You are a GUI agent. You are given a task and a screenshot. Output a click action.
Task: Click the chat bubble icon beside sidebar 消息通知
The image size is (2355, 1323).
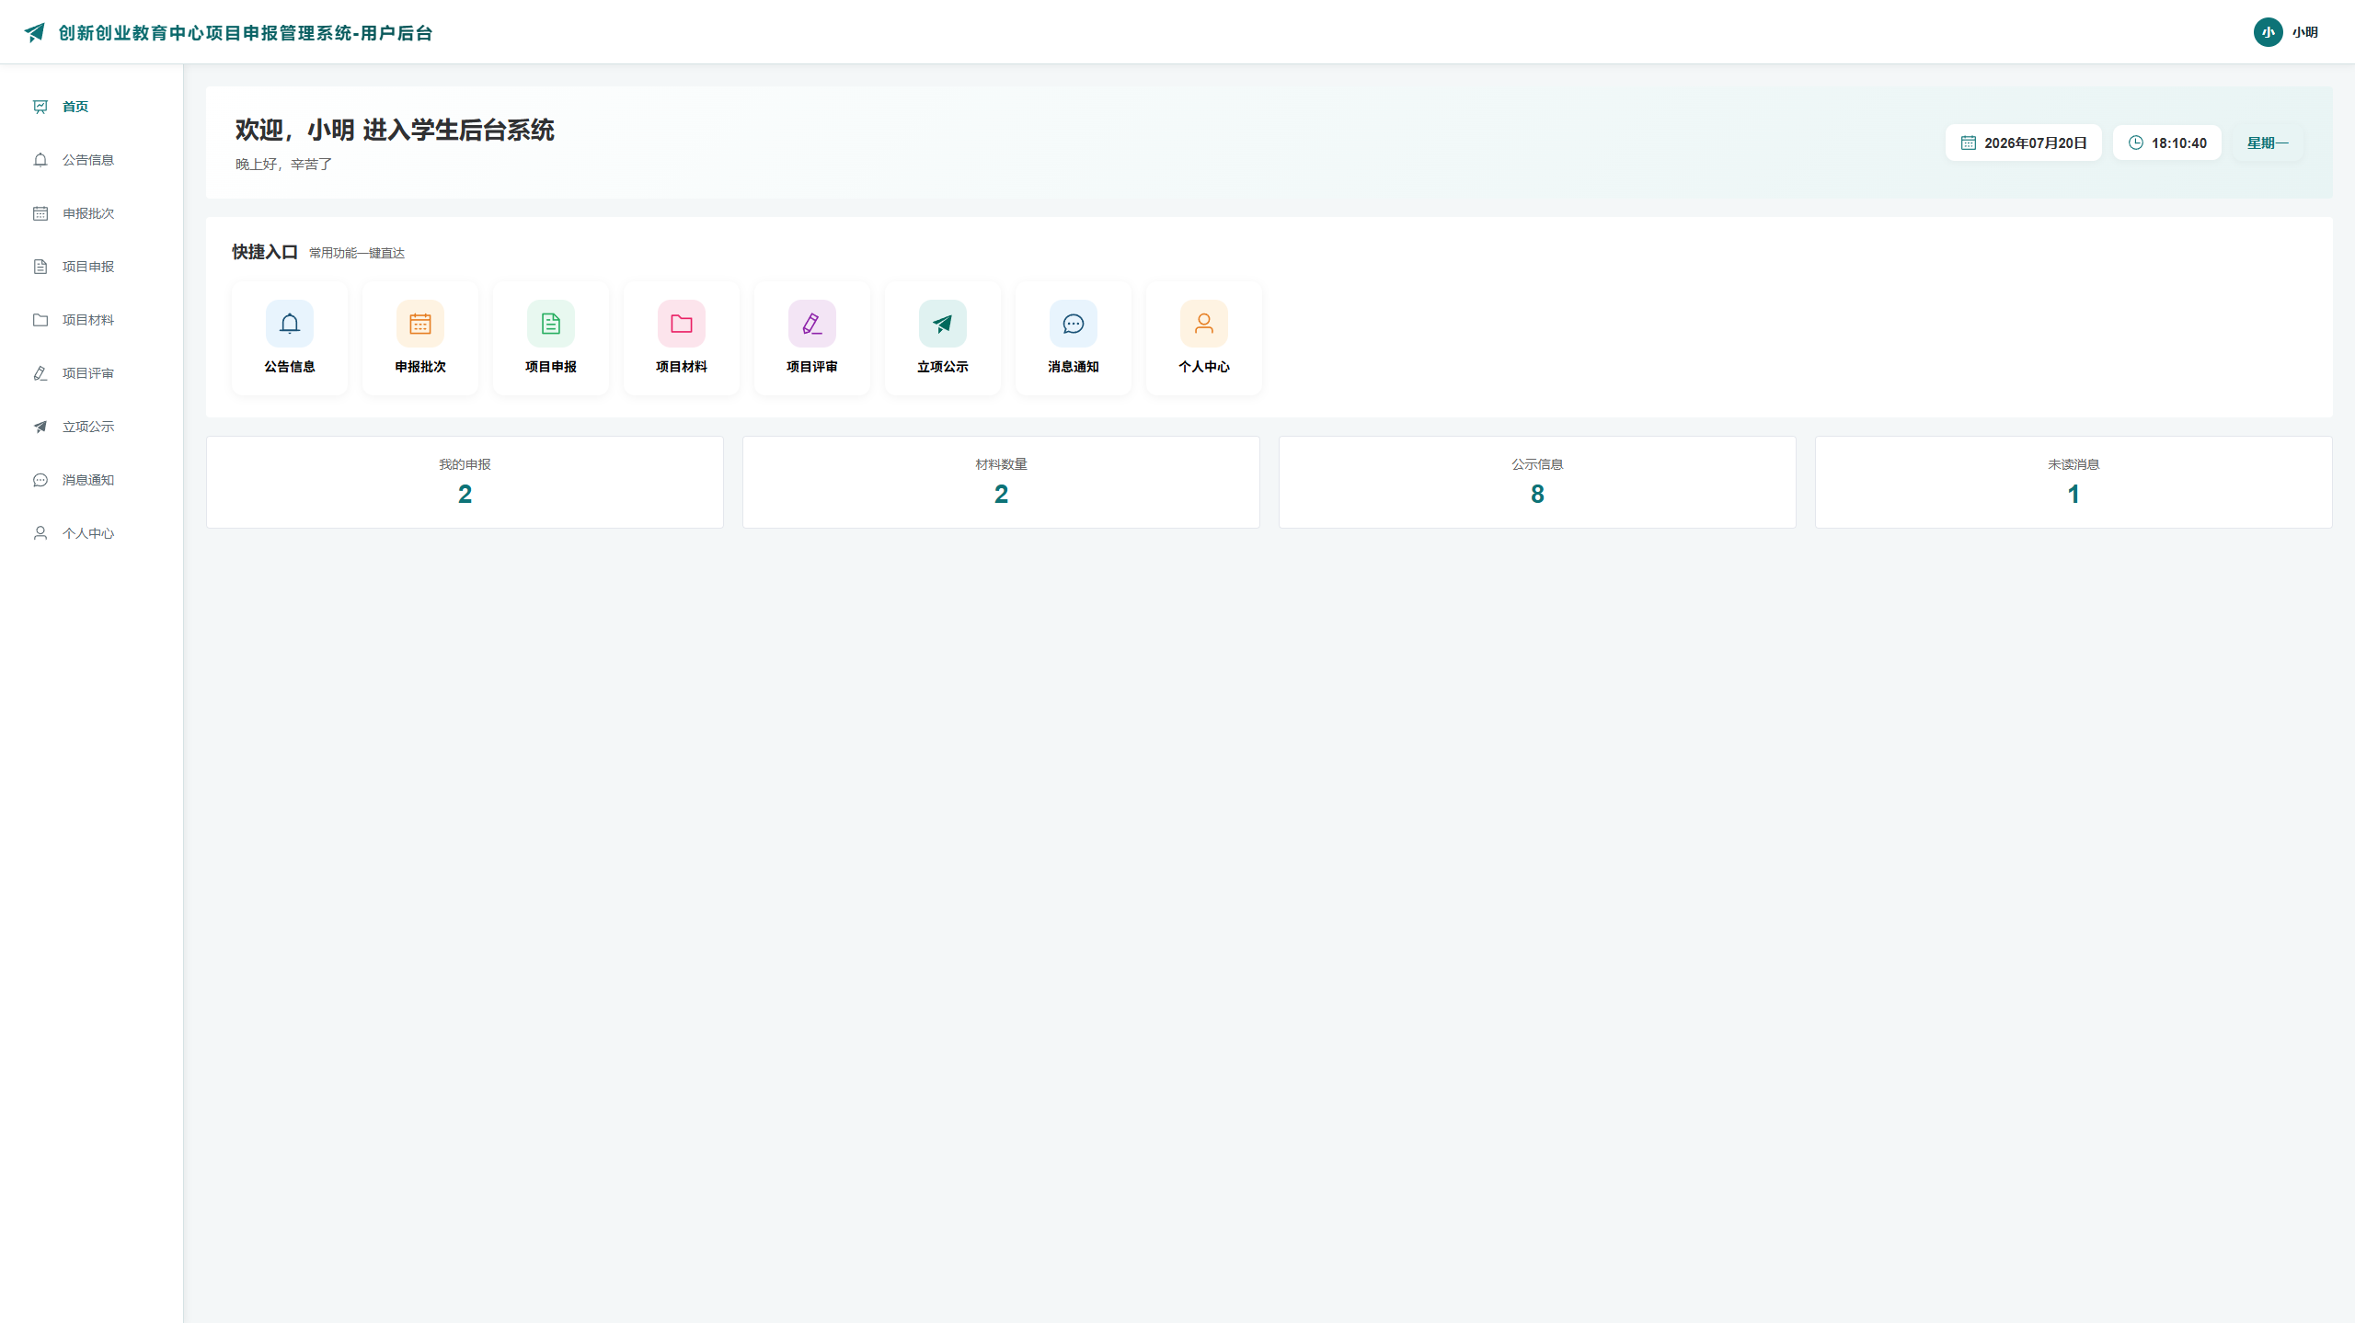(x=40, y=480)
